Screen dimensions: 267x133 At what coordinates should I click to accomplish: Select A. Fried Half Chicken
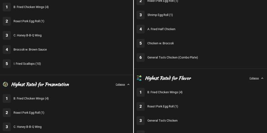click(161, 29)
